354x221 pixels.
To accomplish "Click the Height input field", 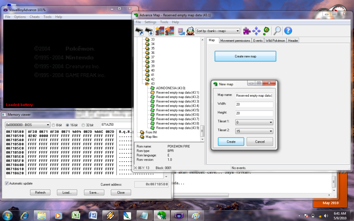I will [254, 113].
